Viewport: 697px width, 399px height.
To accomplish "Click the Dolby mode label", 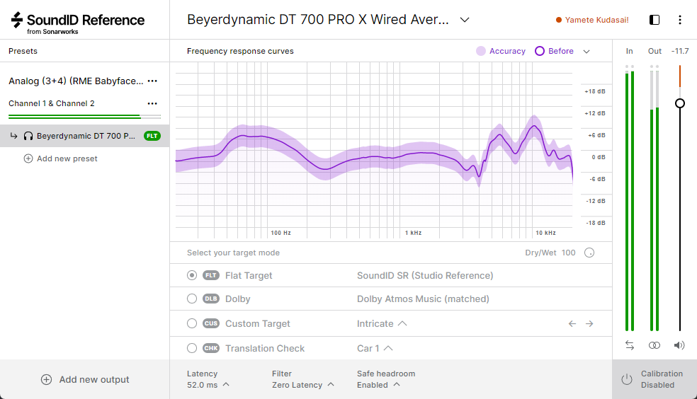I will tap(238, 299).
